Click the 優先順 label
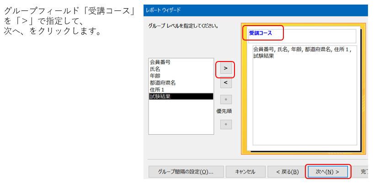Screen dimensions: 389x189 pyautogui.click(x=225, y=111)
